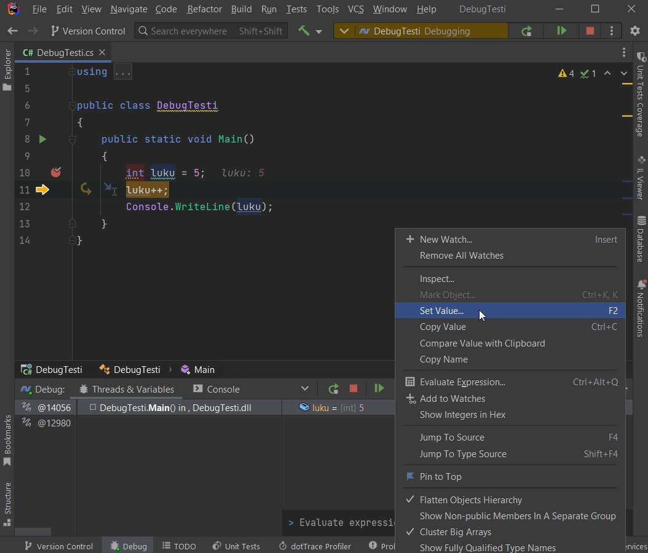Click the red Stop debugging button in top toolbar

[590, 31]
